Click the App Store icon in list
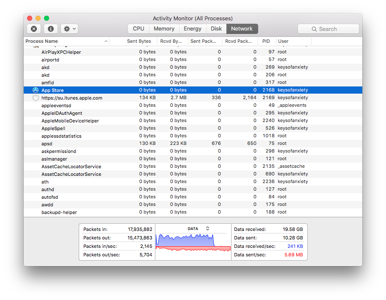Screen dimensions: 386x300 click(x=36, y=90)
